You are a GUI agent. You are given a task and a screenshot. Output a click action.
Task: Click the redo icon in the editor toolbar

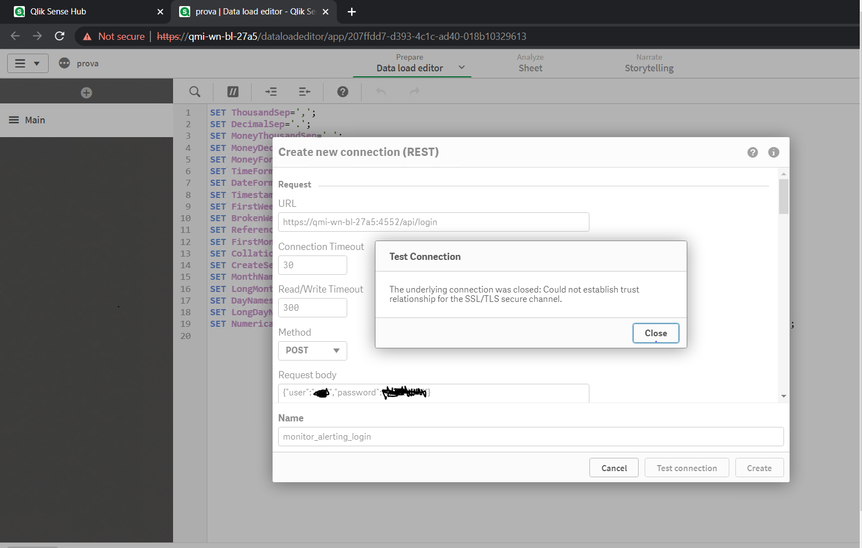point(414,91)
